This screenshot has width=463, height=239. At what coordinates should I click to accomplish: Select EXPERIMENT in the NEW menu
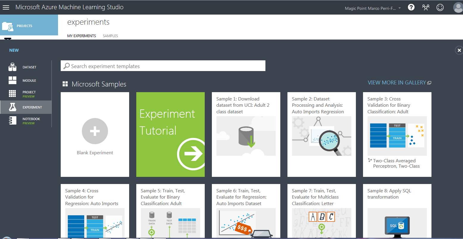26,107
